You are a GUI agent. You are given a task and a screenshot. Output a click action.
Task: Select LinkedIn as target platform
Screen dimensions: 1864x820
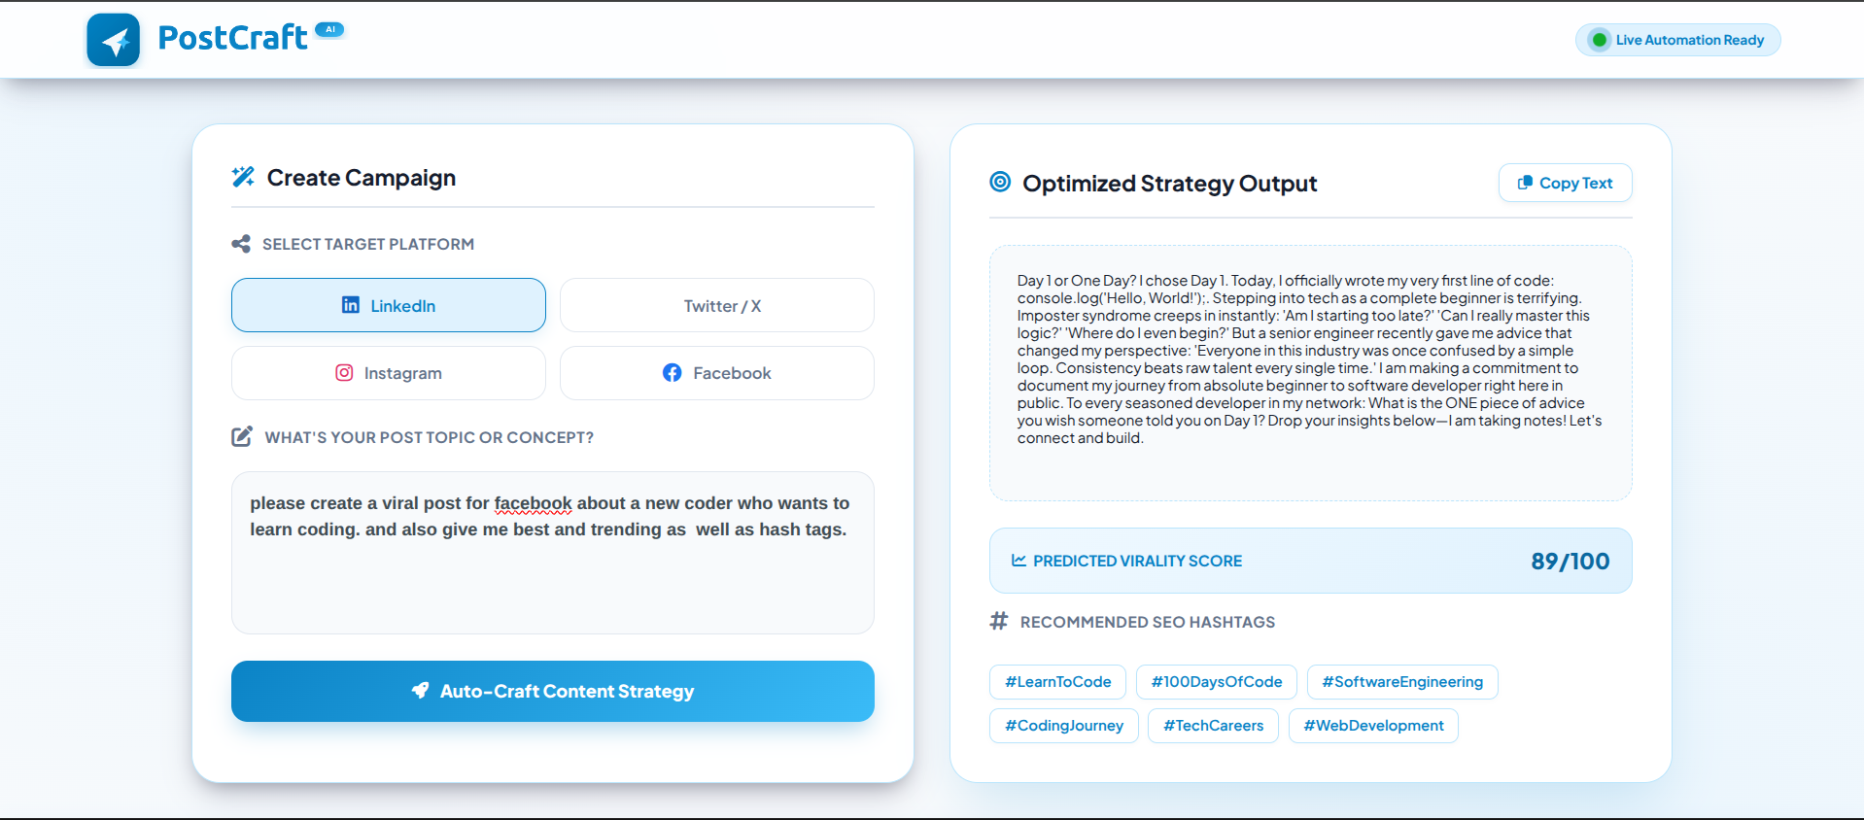389,305
